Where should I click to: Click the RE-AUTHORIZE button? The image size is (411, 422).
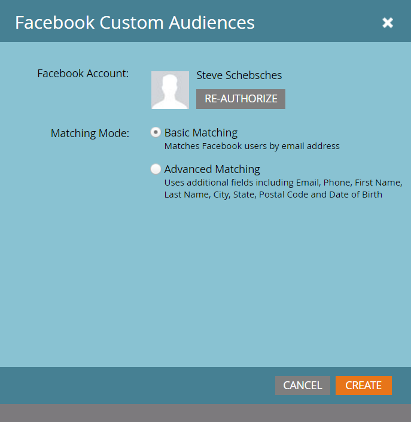(240, 99)
